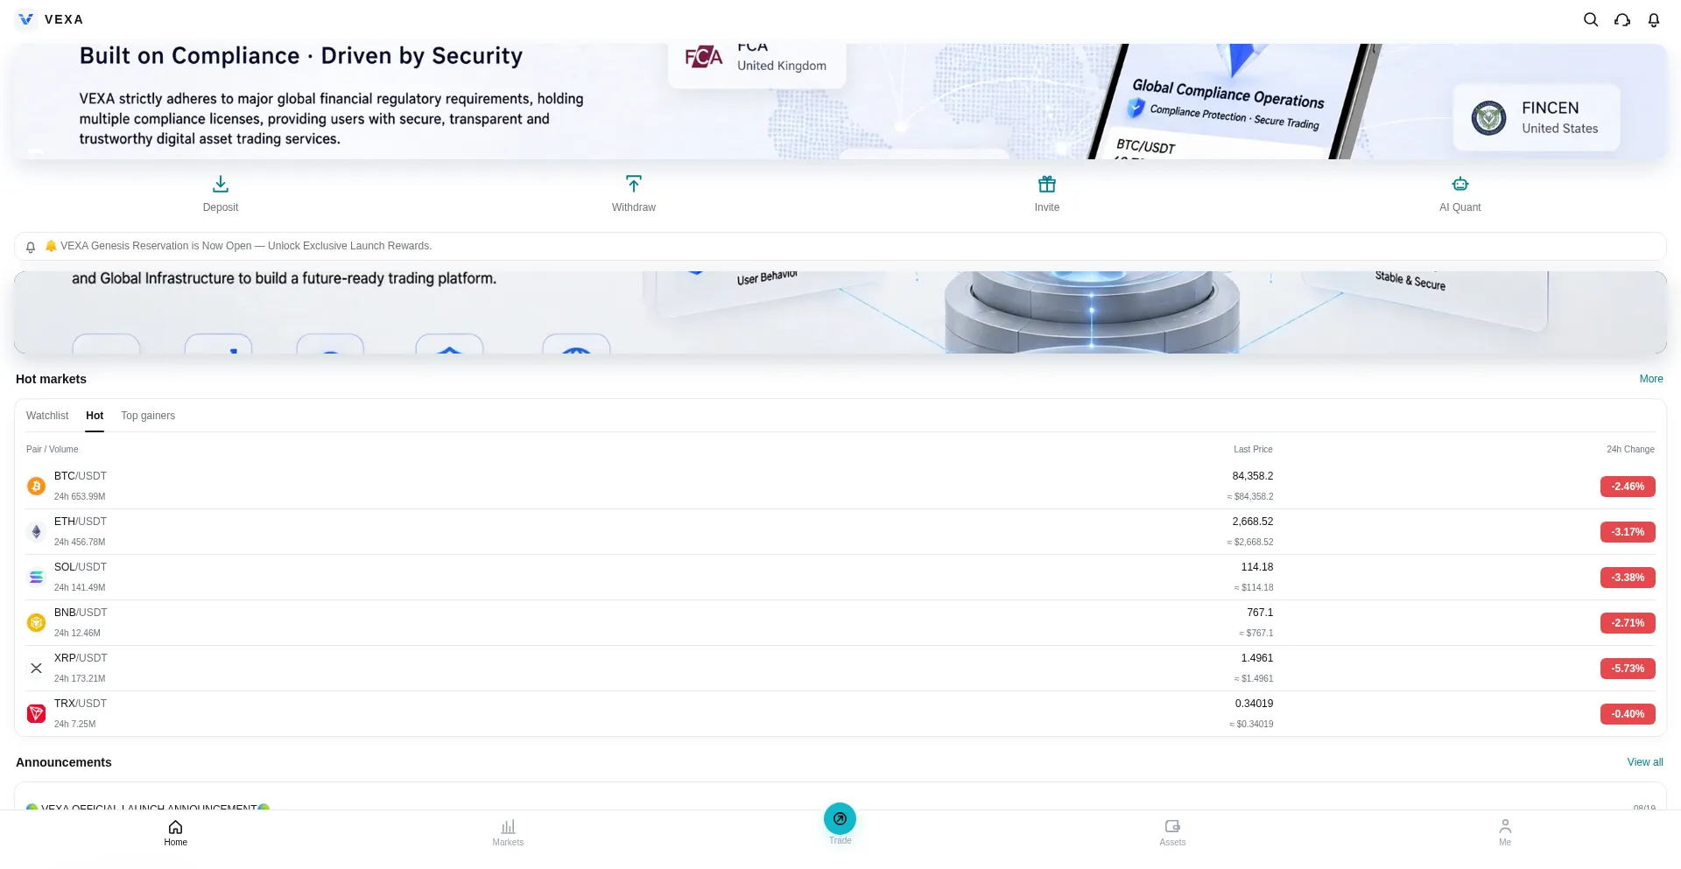Click the announcement bar bell icon

[x=31, y=247]
